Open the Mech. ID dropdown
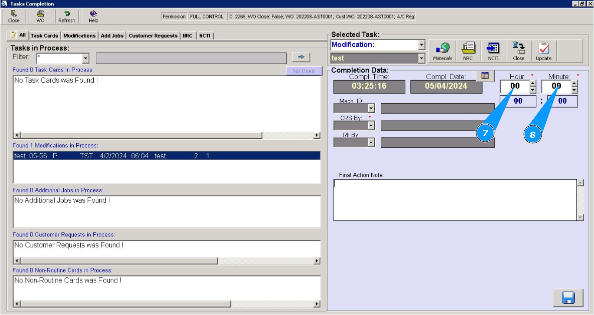This screenshot has width=594, height=315. pyautogui.click(x=371, y=108)
